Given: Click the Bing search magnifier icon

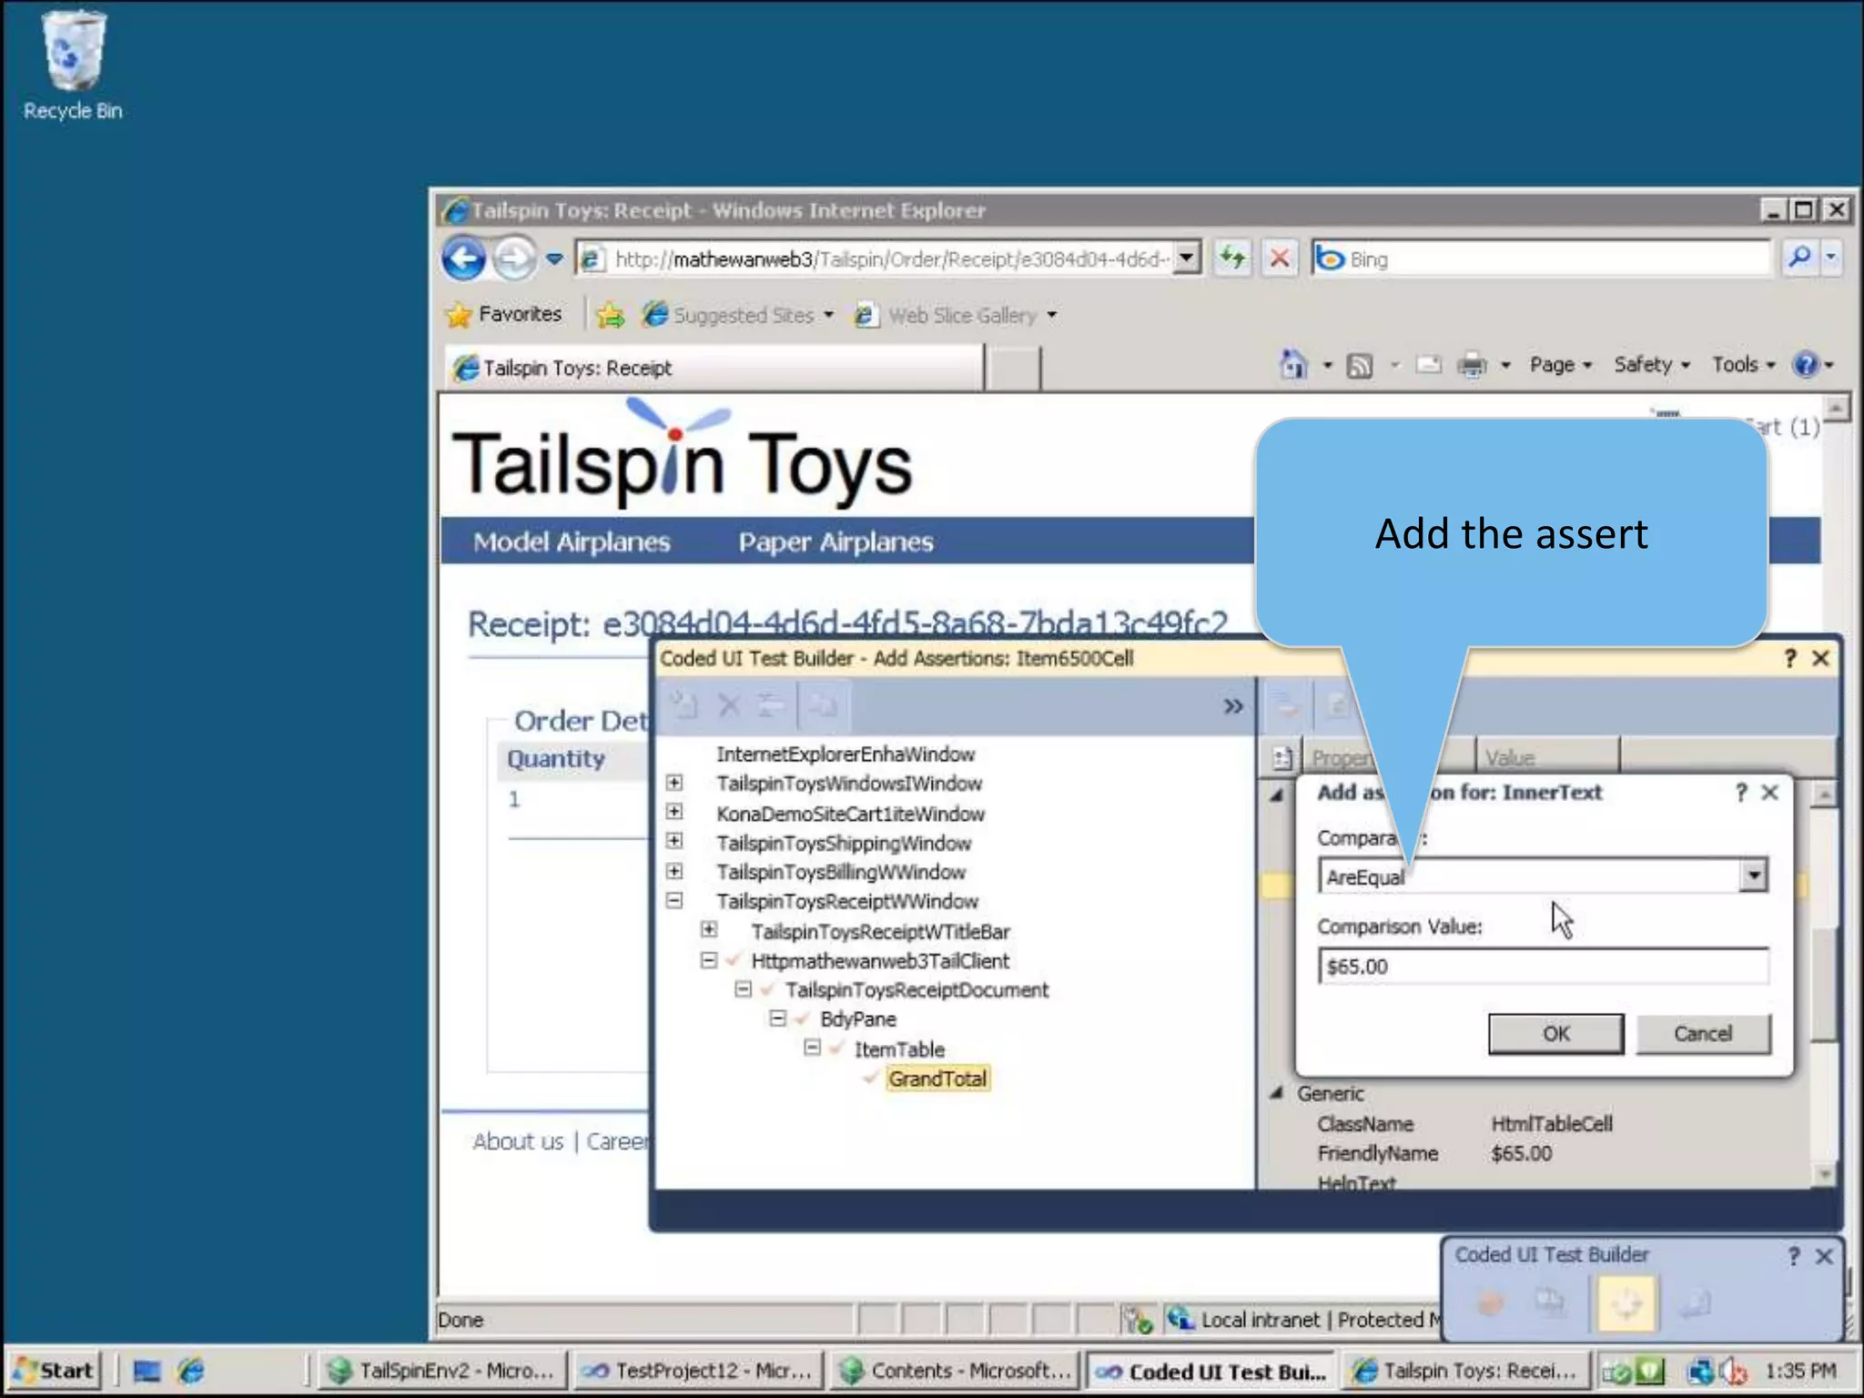Looking at the screenshot, I should tap(1799, 258).
